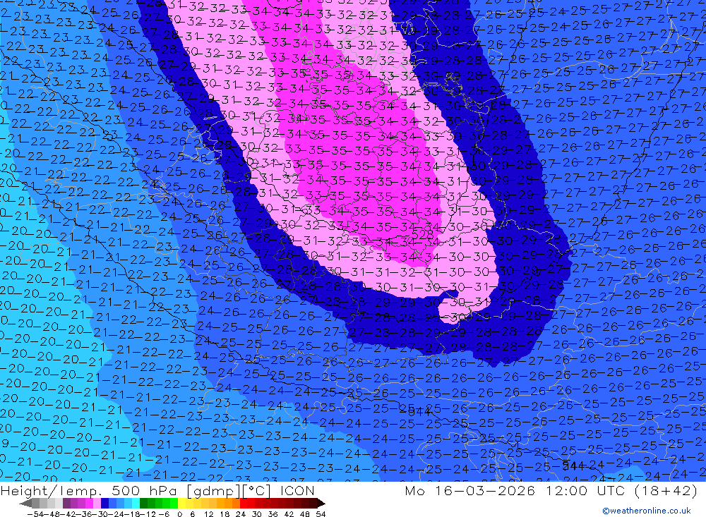Viewport: 706px width, 517px height.
Task: Click the weatheronline.co.uk copyright link
Action: 647,511
